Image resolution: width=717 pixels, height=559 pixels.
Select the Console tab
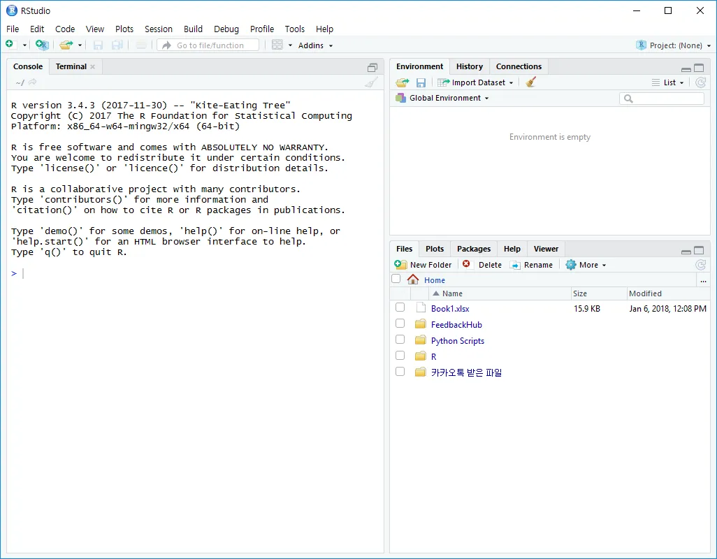click(28, 66)
